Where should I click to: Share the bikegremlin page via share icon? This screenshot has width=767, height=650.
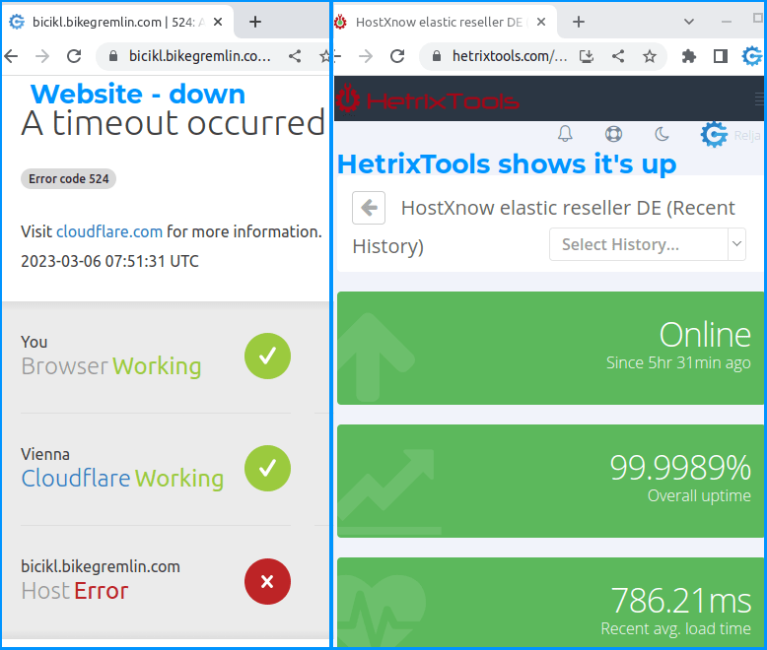pos(295,57)
